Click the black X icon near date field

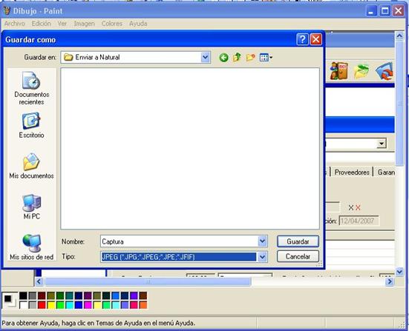tap(351, 207)
